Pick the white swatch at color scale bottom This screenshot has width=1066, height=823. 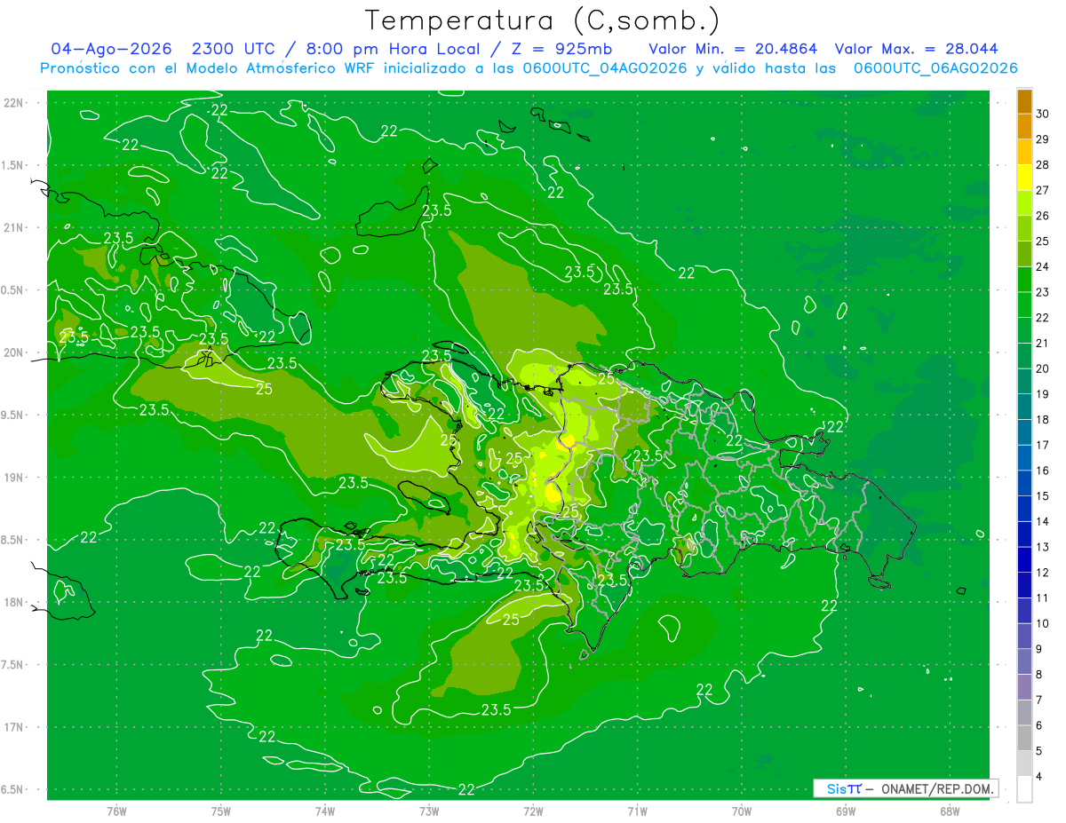click(1024, 788)
